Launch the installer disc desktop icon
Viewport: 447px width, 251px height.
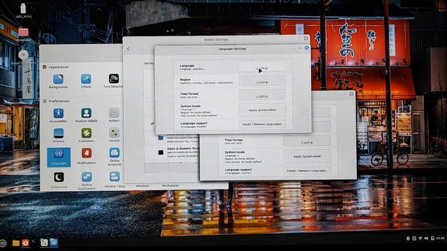[x=23, y=56]
